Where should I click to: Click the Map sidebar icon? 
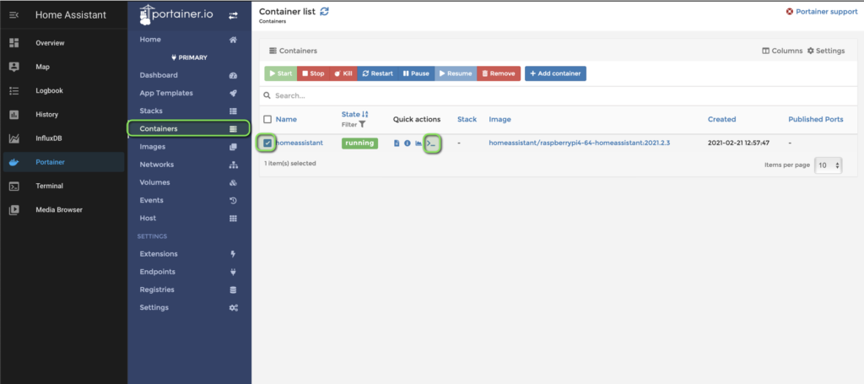[14, 67]
